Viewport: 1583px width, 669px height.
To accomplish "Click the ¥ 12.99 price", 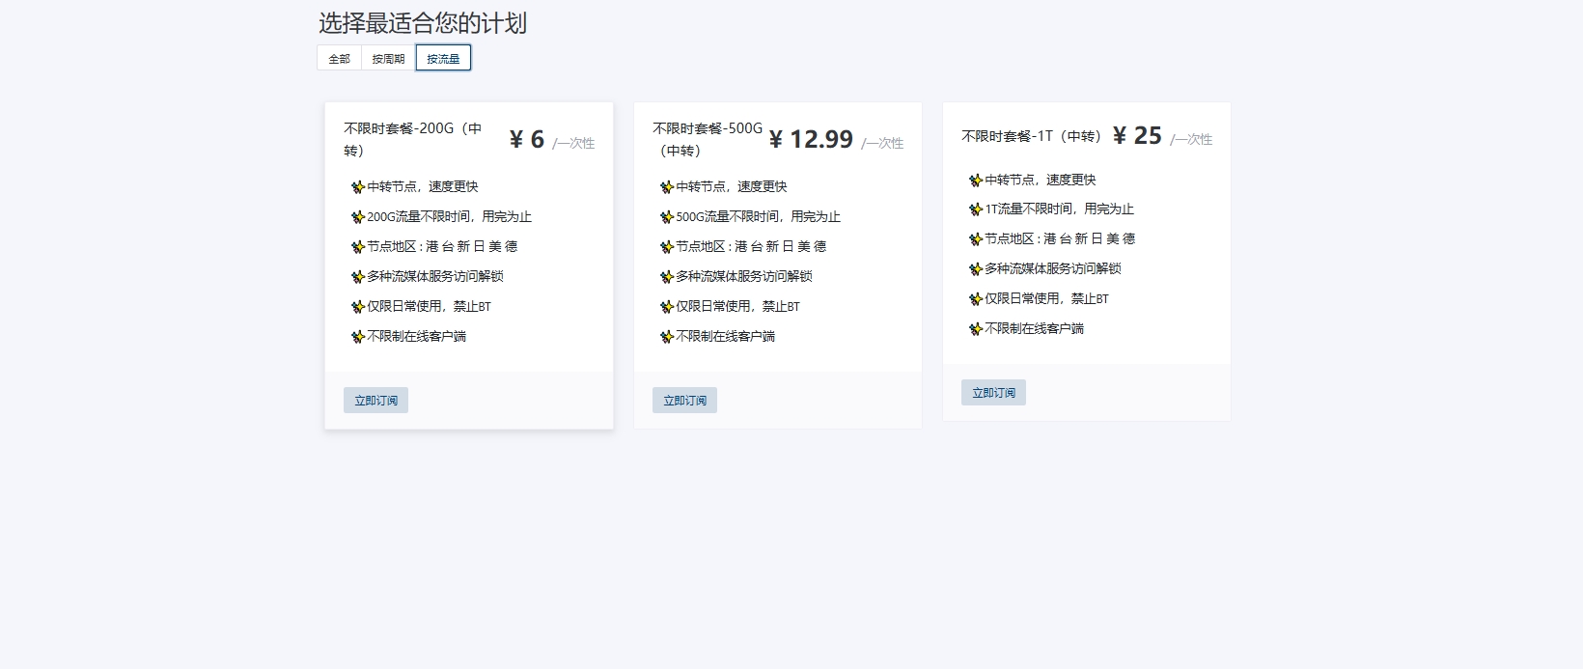I will coord(811,139).
